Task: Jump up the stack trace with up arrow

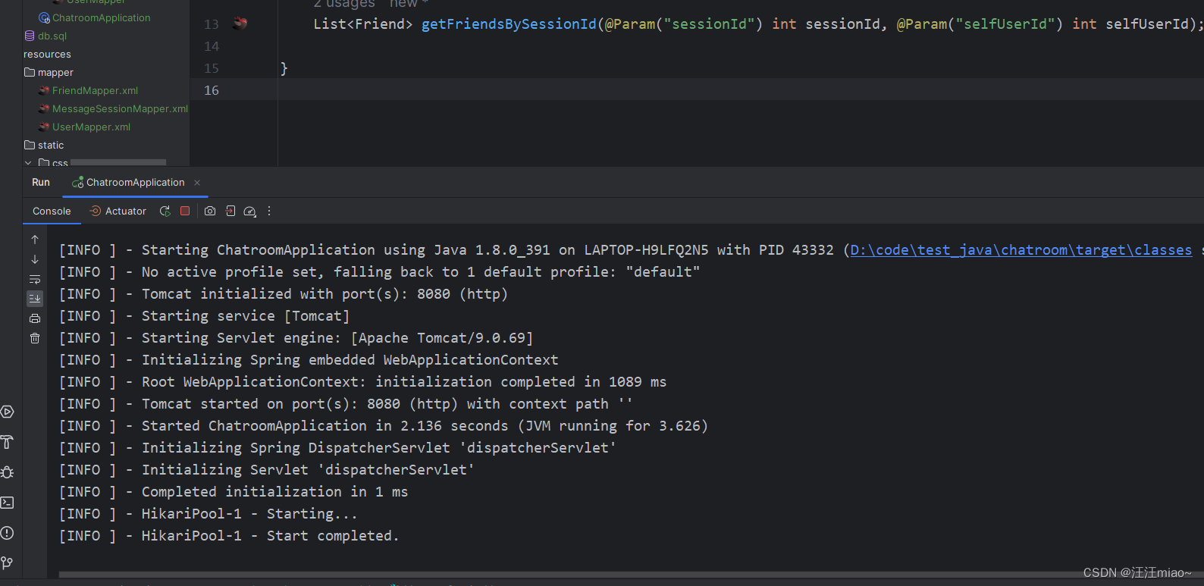Action: (x=35, y=240)
